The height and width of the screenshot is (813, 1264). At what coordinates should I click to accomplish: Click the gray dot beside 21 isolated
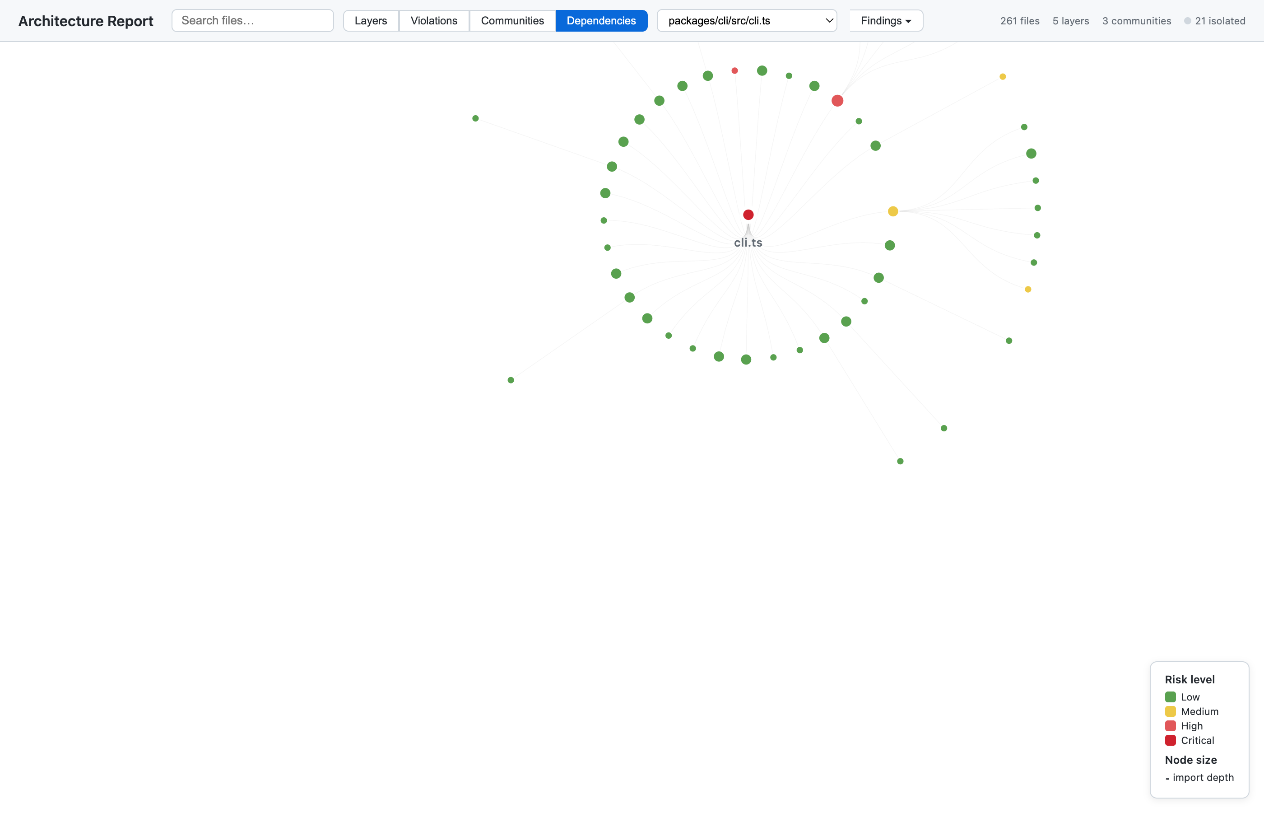1187,21
